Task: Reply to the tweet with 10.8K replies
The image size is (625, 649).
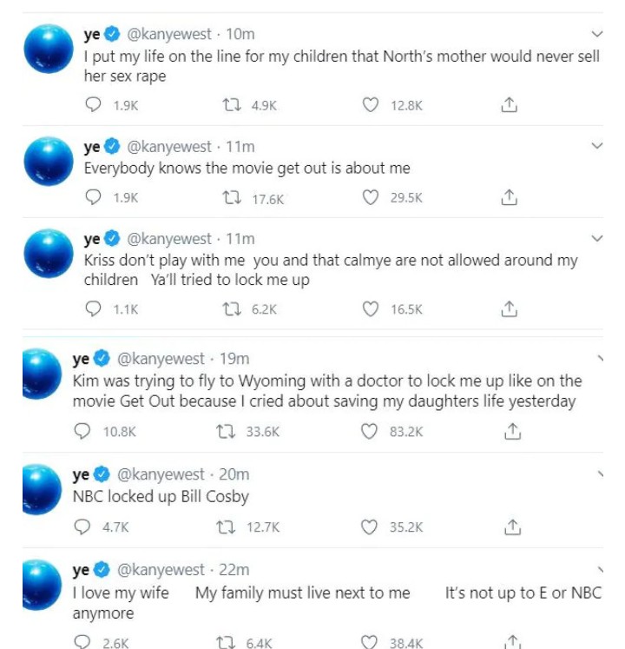Action: click(x=83, y=431)
